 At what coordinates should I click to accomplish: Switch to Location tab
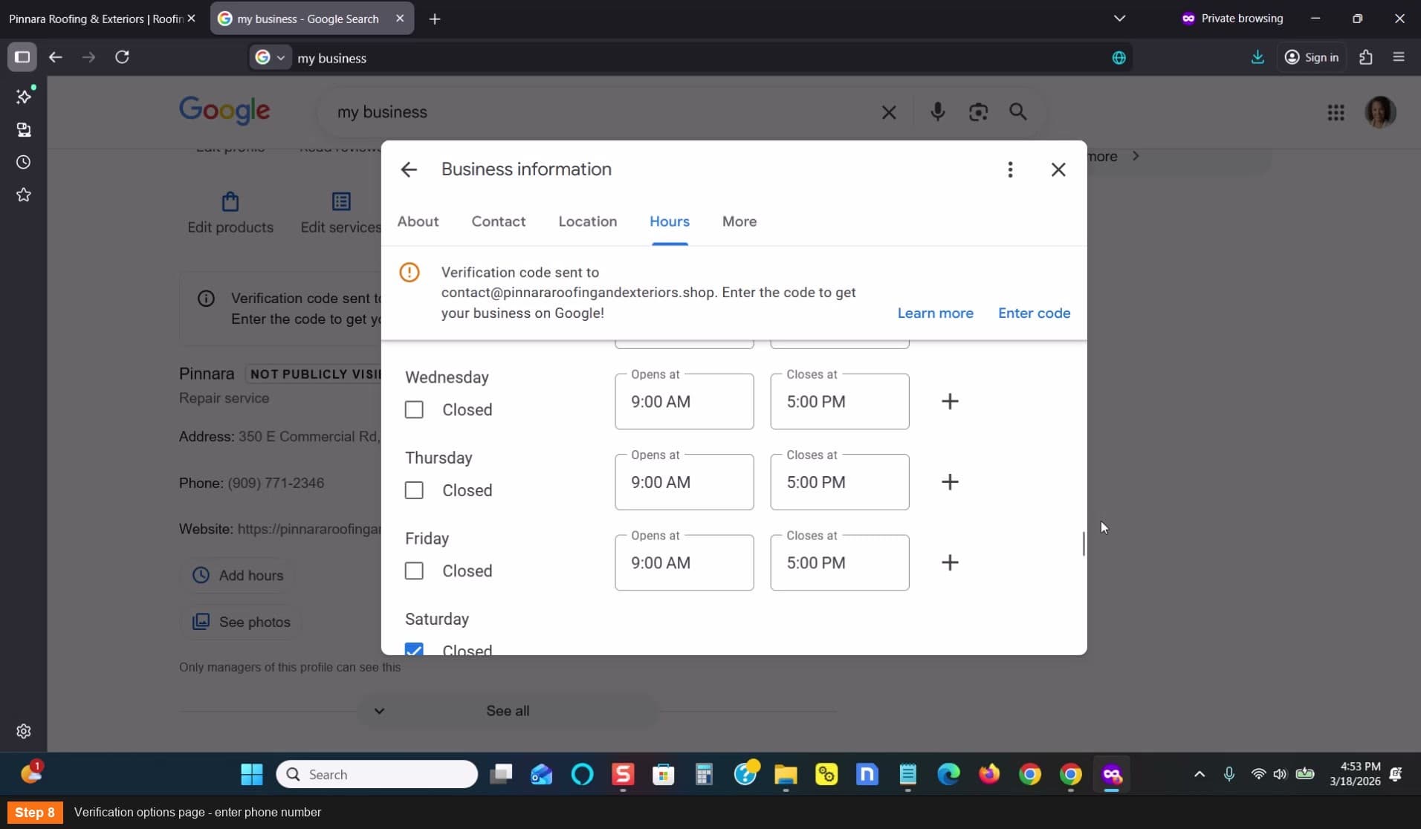[x=588, y=221]
